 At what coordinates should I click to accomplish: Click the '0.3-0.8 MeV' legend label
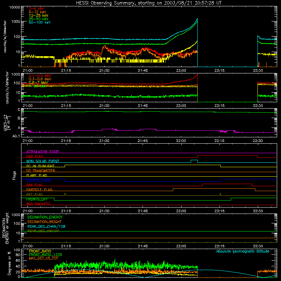40,79
